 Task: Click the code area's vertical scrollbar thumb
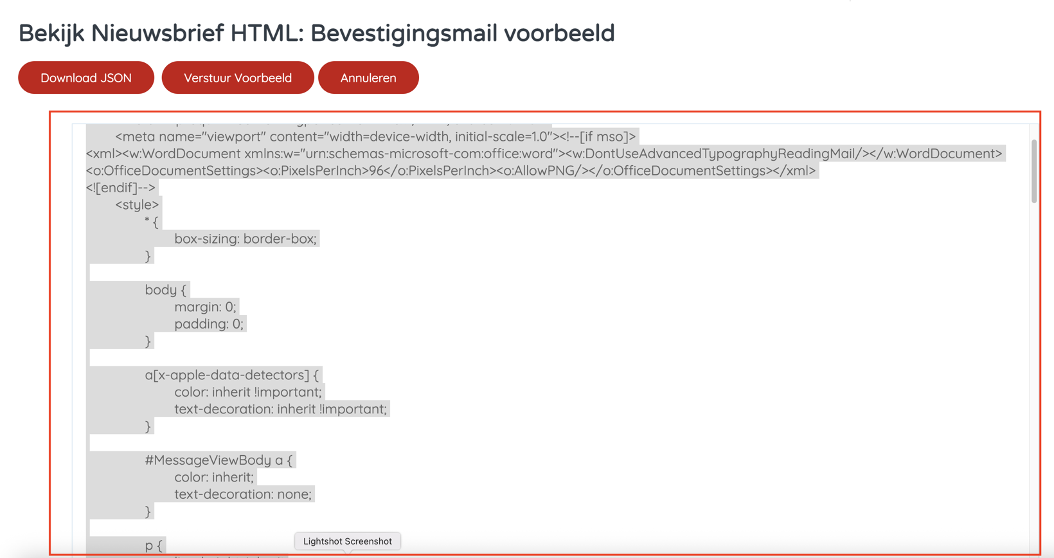click(1034, 171)
